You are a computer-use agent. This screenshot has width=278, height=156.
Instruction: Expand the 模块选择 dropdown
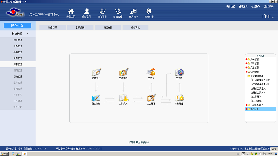18,34
